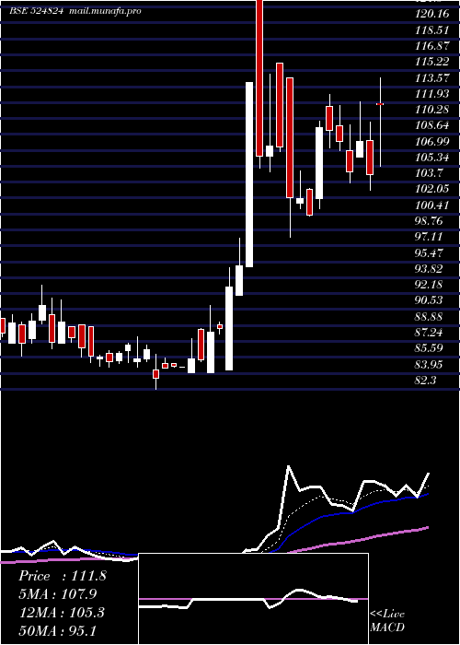Select the 85.59 price axis label
The width and height of the screenshot is (460, 645).
point(429,349)
